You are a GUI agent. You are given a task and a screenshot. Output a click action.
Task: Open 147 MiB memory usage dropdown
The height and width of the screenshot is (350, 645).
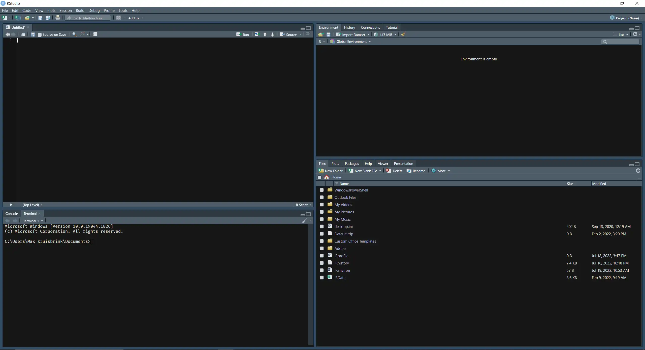tap(385, 35)
